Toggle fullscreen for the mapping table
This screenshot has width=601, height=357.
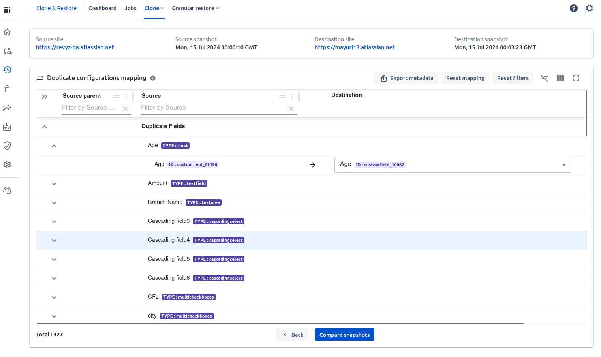576,78
